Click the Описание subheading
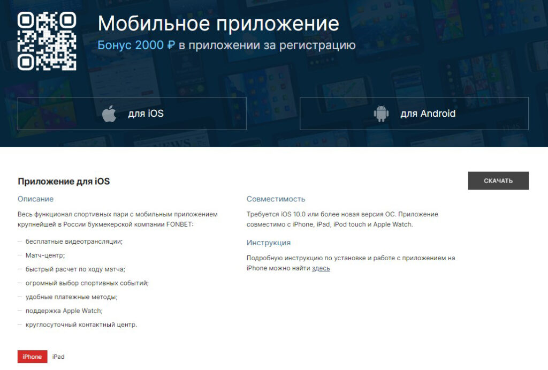 tap(36, 199)
